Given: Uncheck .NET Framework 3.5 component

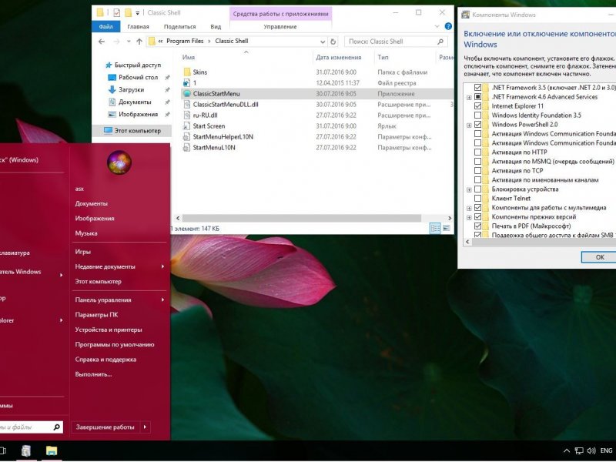Looking at the screenshot, I should 477,87.
